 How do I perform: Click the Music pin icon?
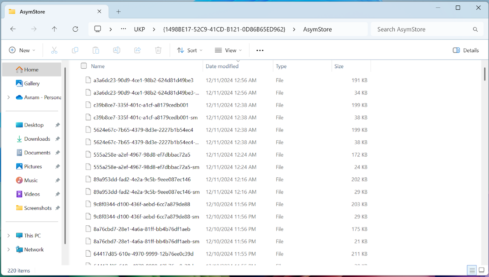point(57,180)
